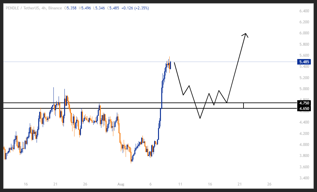Click the high value H5.496
Image resolution: width=317 pixels, height=192 pixels.
point(85,8)
